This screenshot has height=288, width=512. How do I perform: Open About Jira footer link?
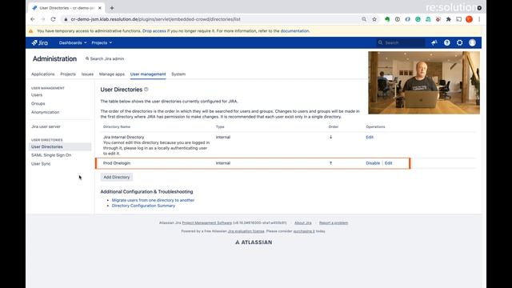click(x=303, y=222)
